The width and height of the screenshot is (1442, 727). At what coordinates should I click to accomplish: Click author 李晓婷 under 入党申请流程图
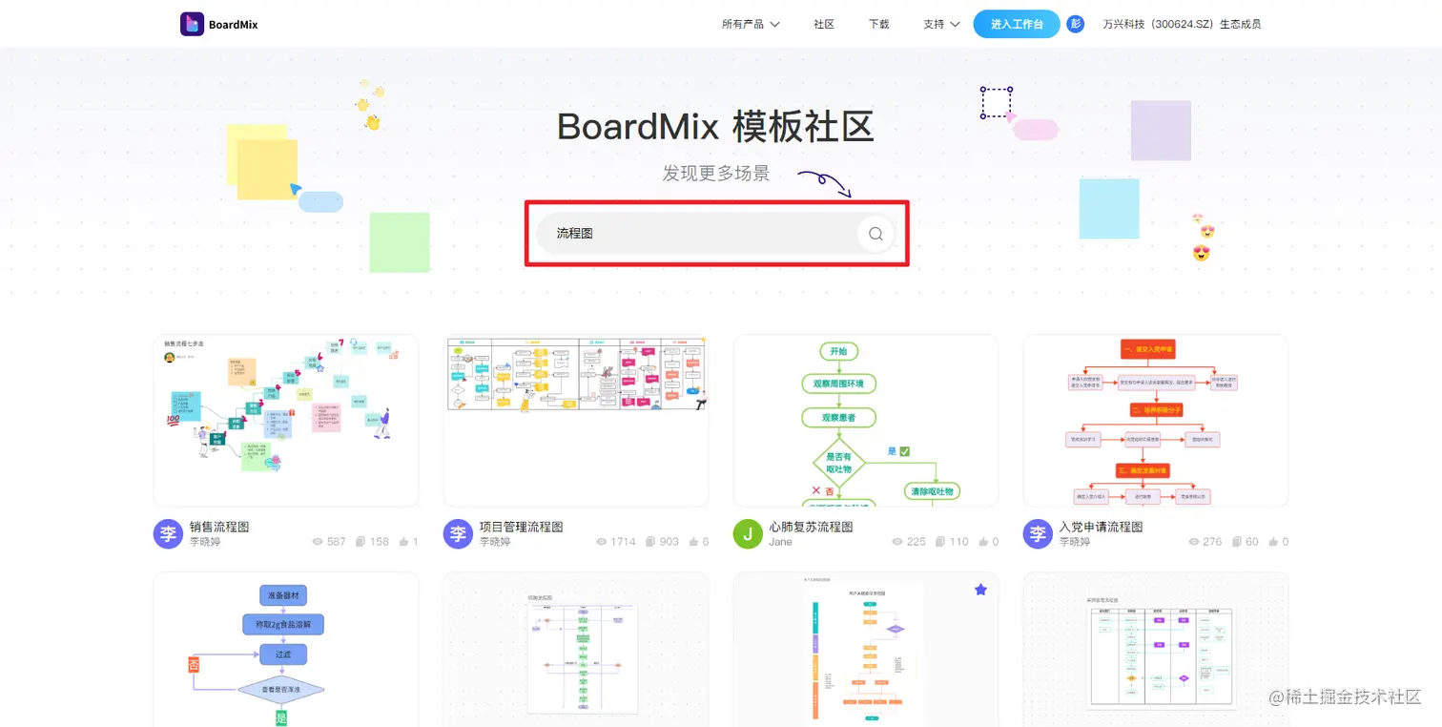coord(1075,542)
